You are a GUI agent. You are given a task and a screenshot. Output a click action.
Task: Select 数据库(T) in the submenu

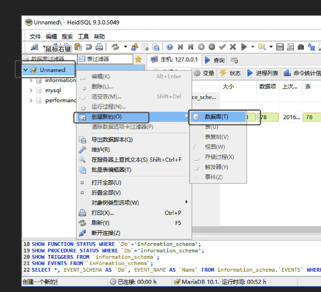(218, 117)
